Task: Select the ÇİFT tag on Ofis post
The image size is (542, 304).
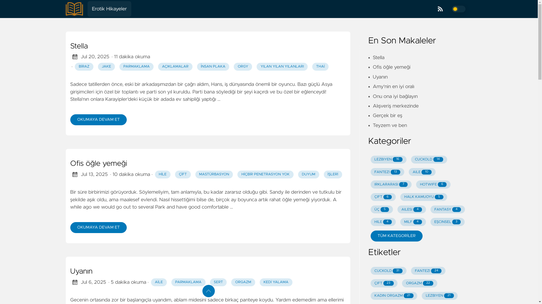Action: pos(183,175)
